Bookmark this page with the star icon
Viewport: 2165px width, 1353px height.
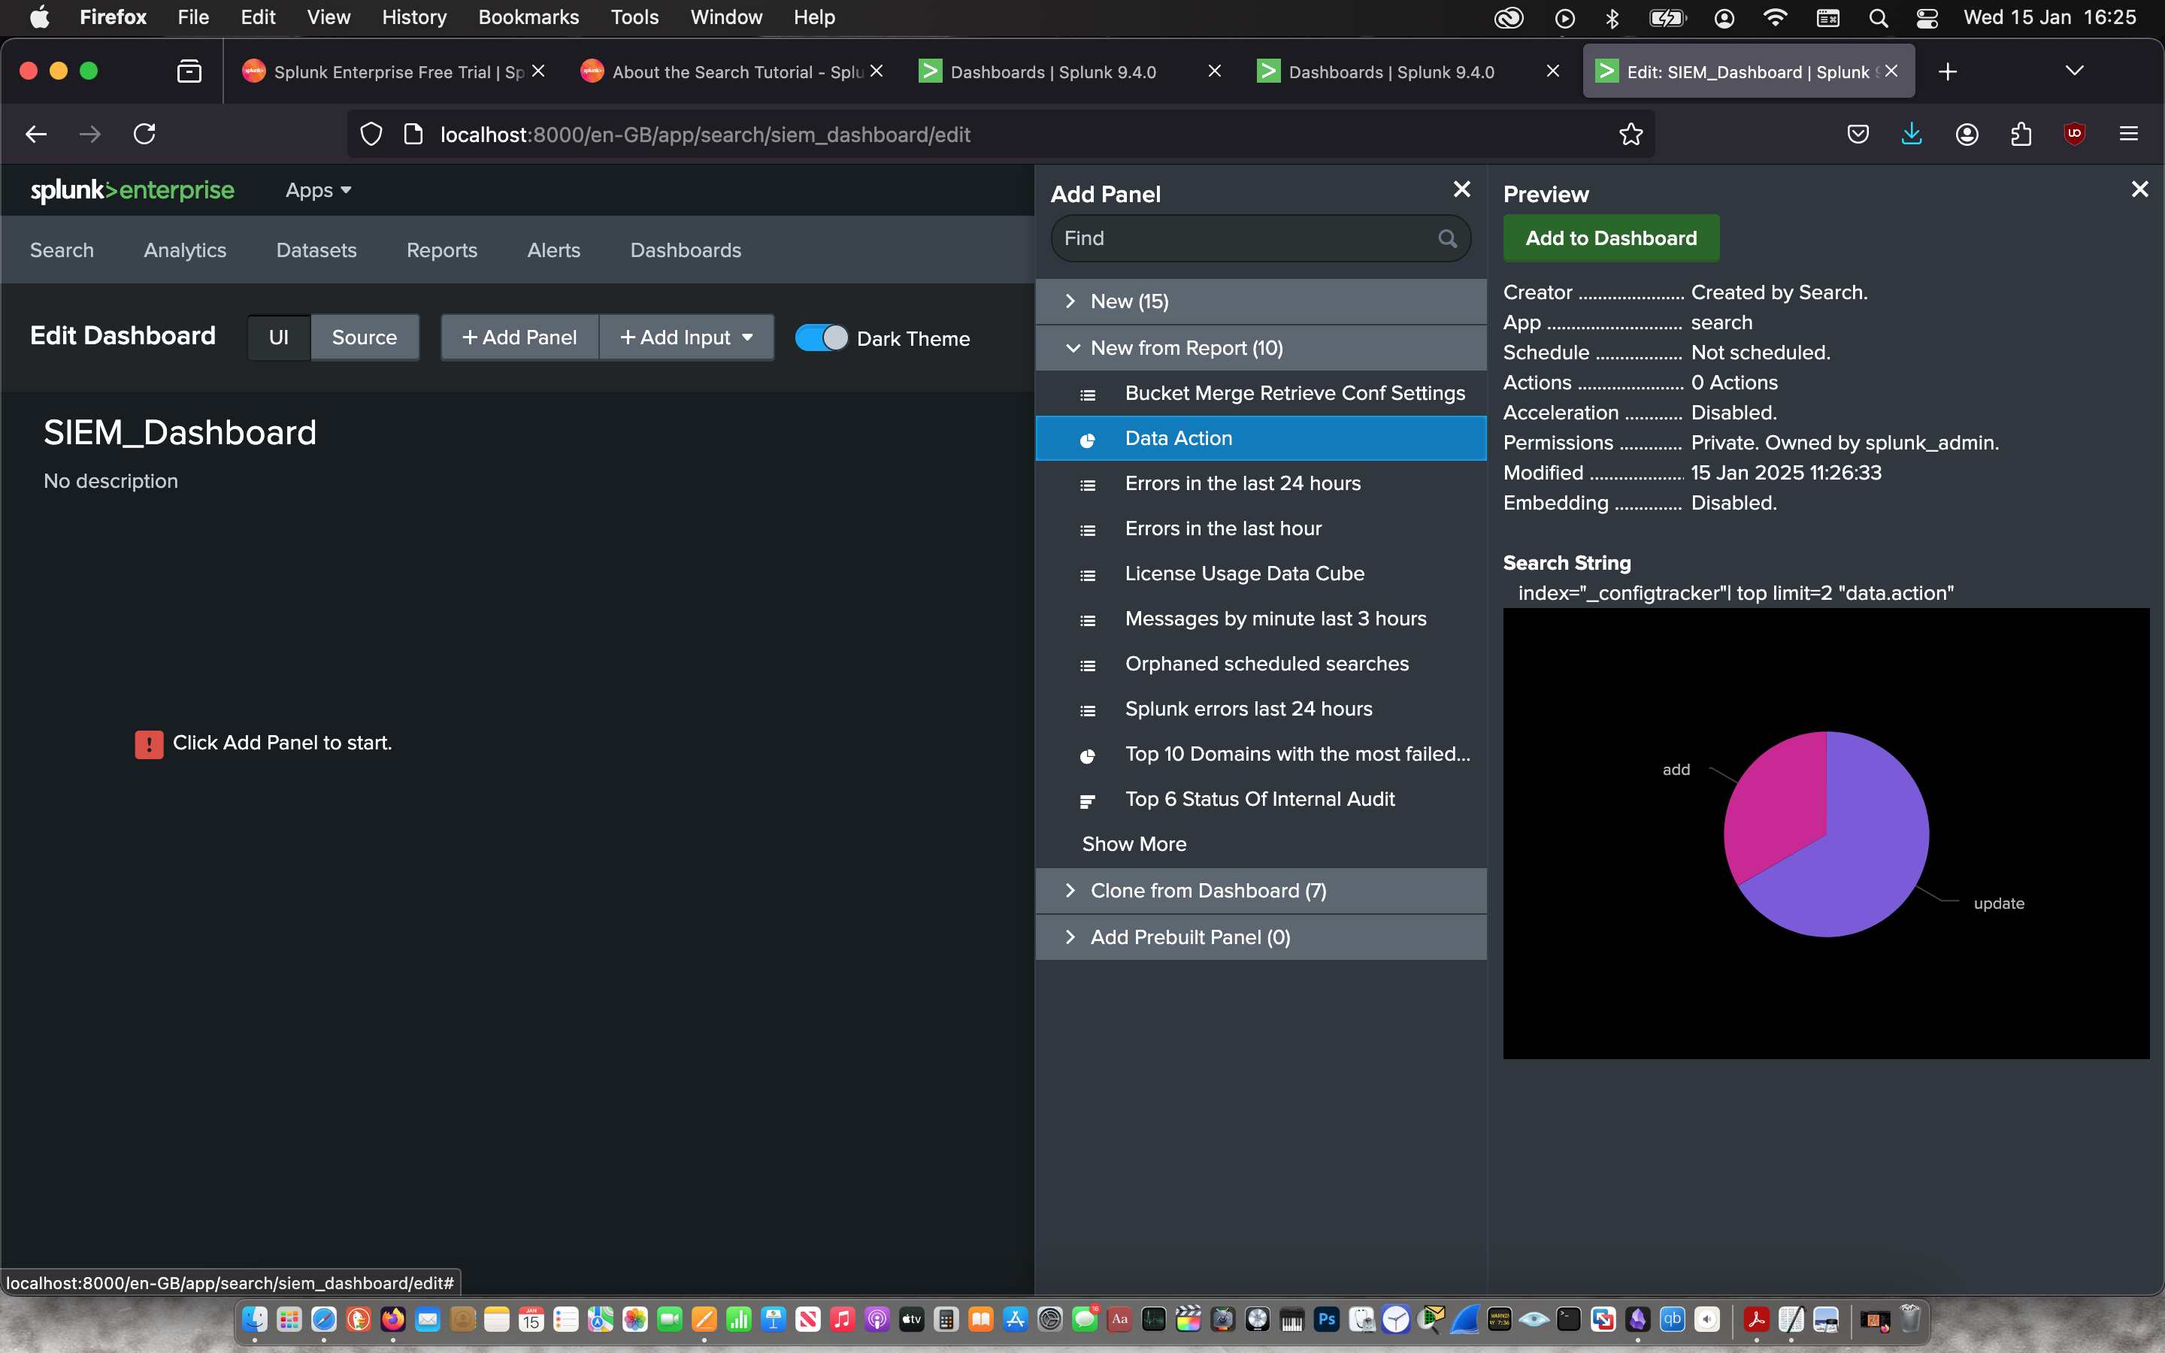pos(1630,135)
